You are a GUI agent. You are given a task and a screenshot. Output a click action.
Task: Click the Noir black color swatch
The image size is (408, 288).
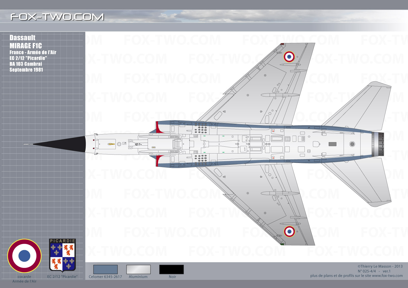click(171, 269)
